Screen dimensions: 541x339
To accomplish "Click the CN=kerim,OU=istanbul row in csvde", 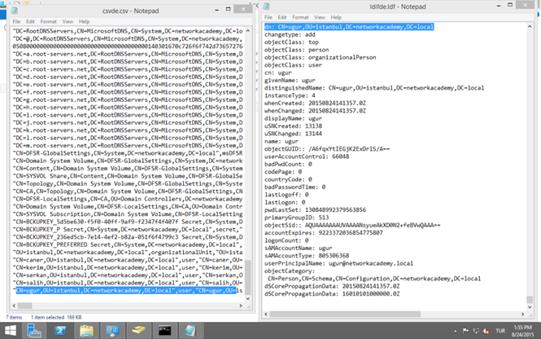I will click(x=128, y=267).
